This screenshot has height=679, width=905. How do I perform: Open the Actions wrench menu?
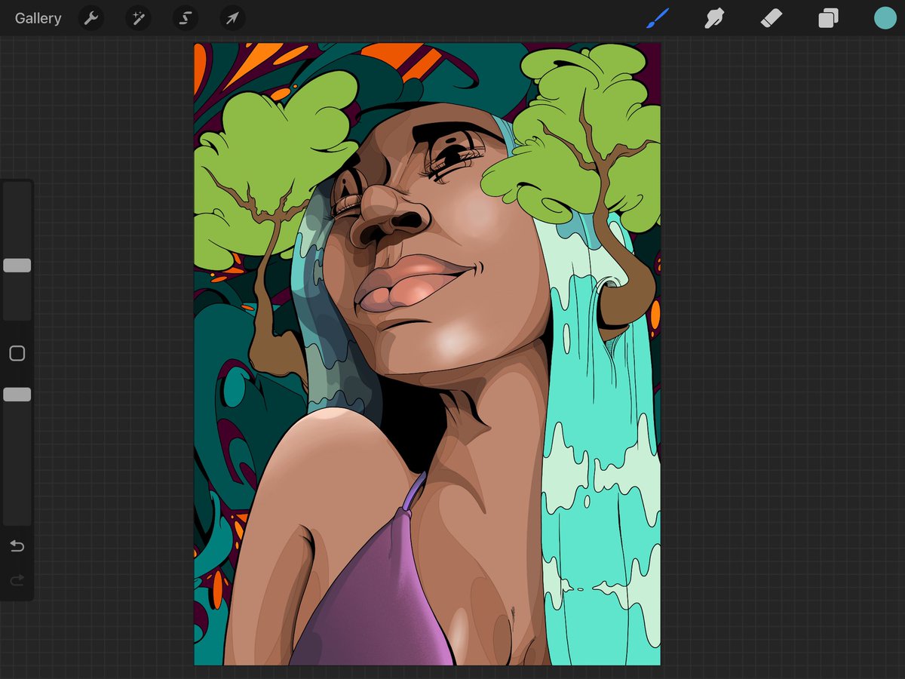[x=91, y=18]
